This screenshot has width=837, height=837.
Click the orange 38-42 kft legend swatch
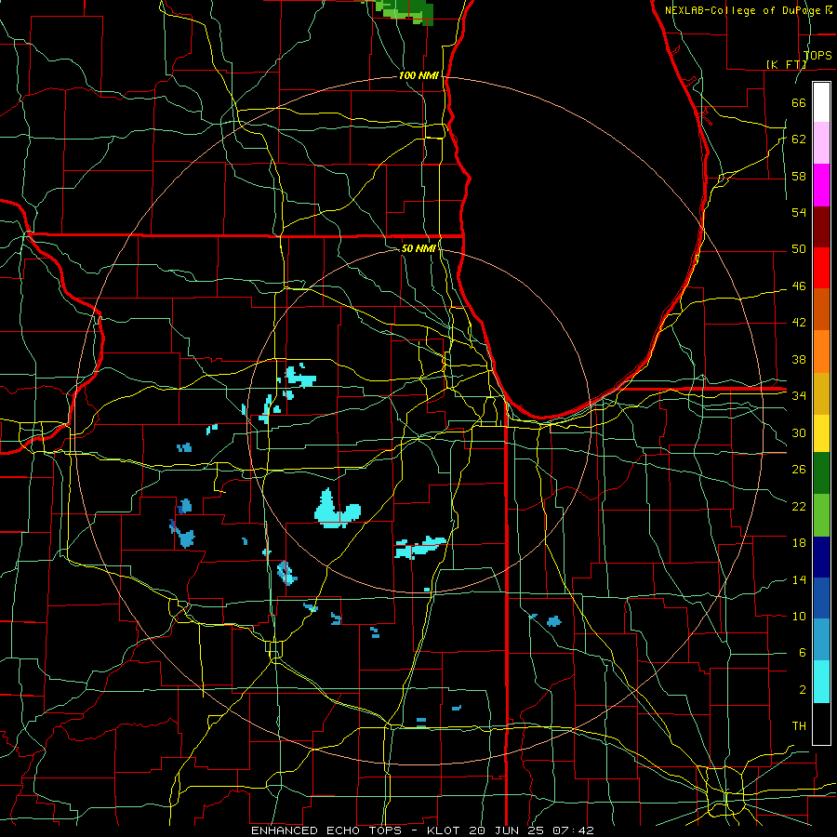[x=821, y=351]
